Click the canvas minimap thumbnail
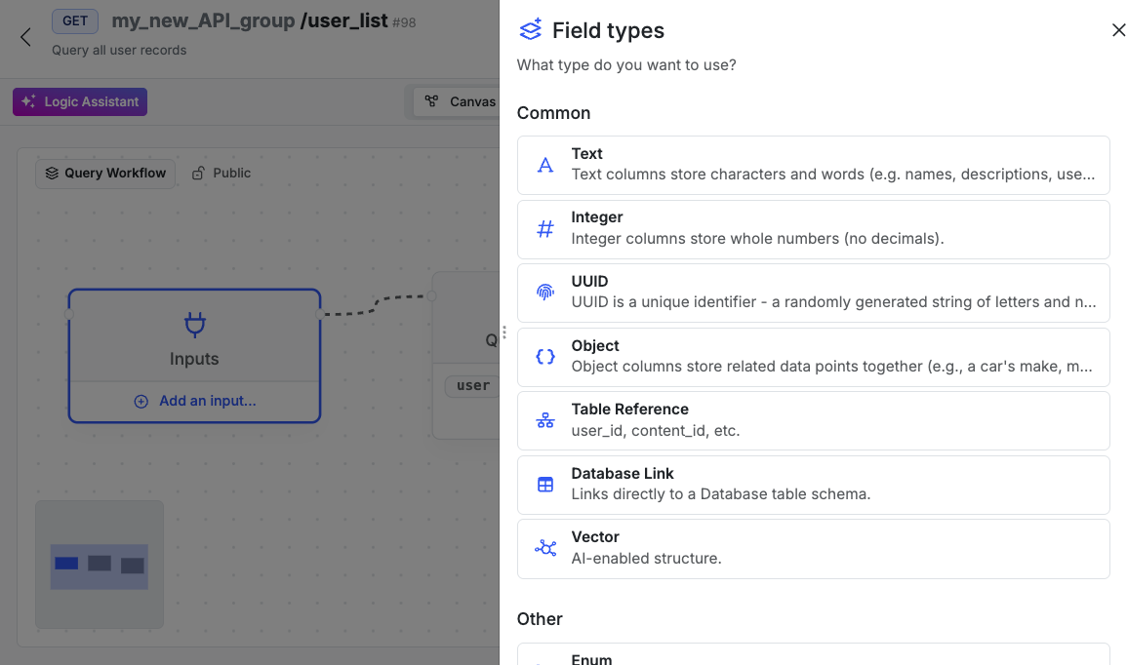This screenshot has height=665, width=1127. (100, 565)
